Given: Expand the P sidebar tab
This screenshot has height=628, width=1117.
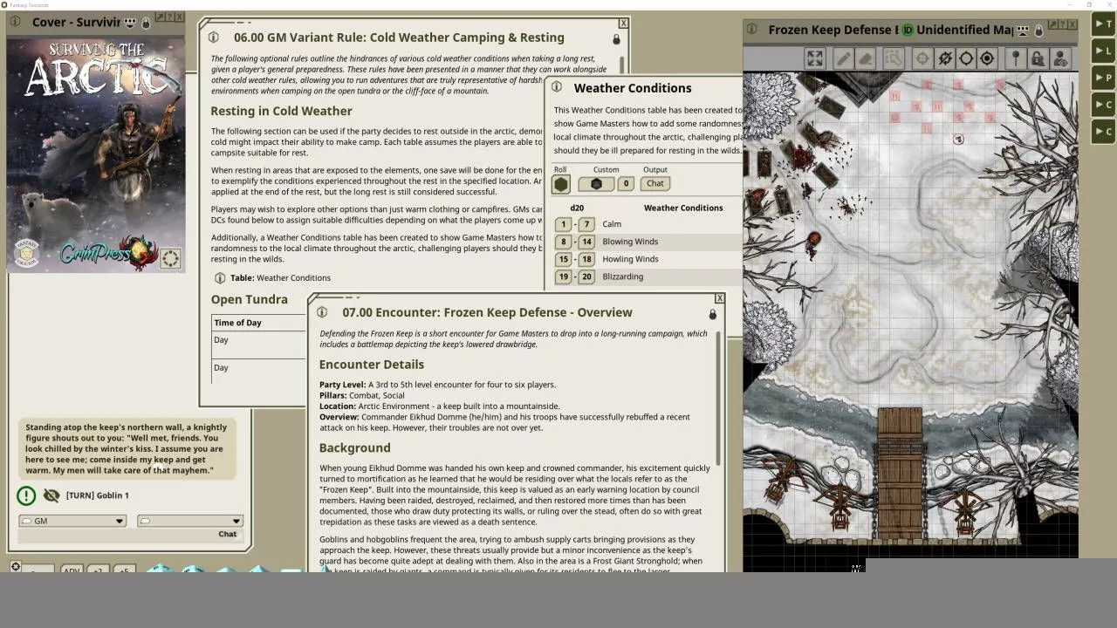Looking at the screenshot, I should click(1103, 78).
